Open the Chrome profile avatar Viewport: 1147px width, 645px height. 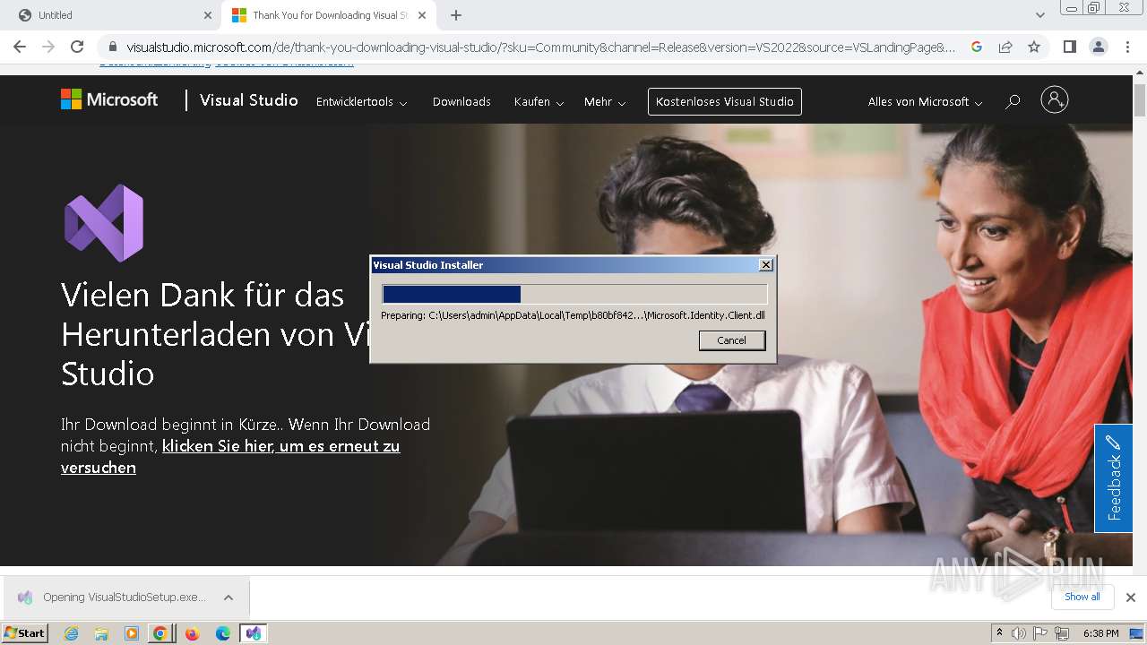[1098, 47]
